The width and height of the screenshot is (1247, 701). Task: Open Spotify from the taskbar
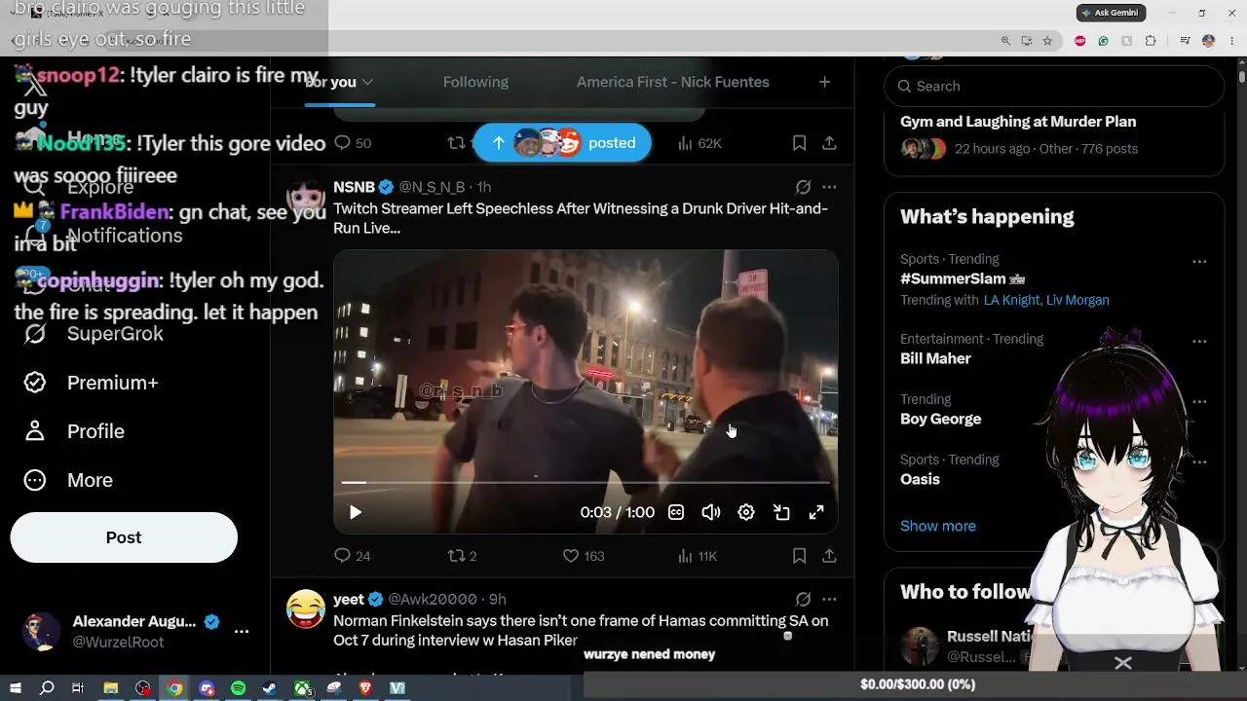[x=239, y=688]
